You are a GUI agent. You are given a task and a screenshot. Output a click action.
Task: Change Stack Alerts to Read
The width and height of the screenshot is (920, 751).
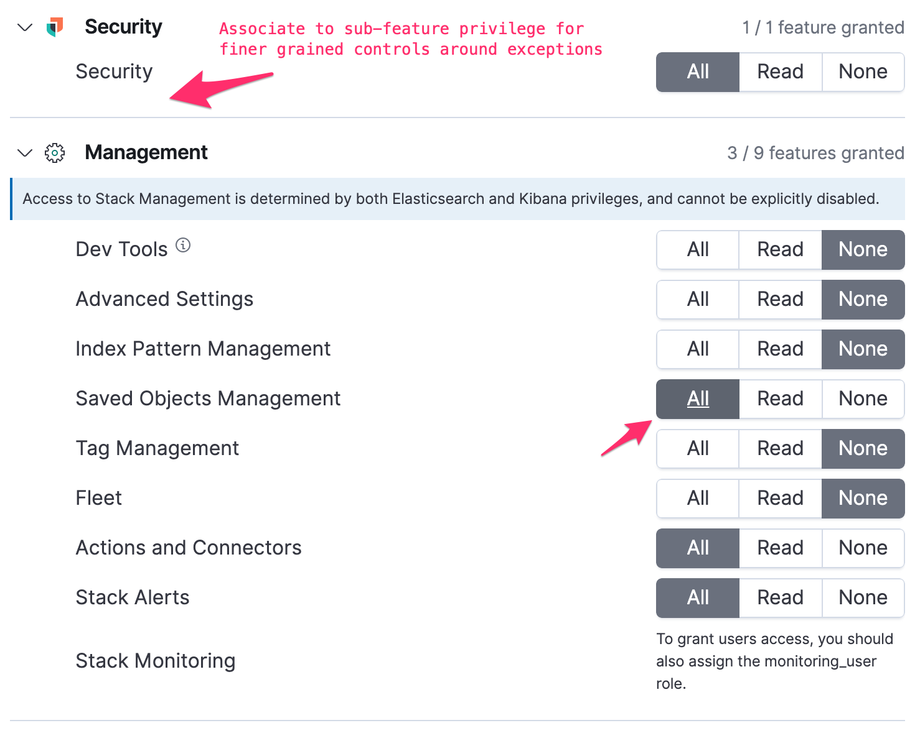point(780,597)
